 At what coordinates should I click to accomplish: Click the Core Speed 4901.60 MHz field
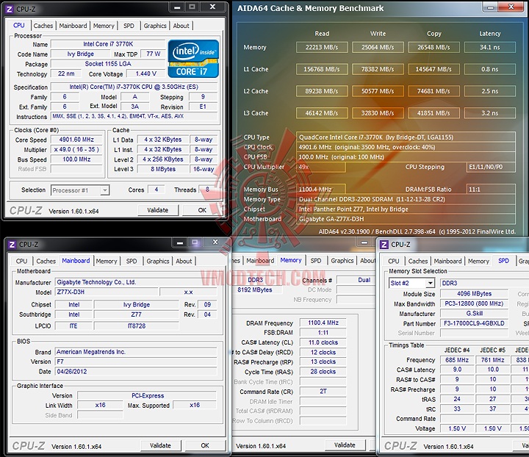coord(76,140)
